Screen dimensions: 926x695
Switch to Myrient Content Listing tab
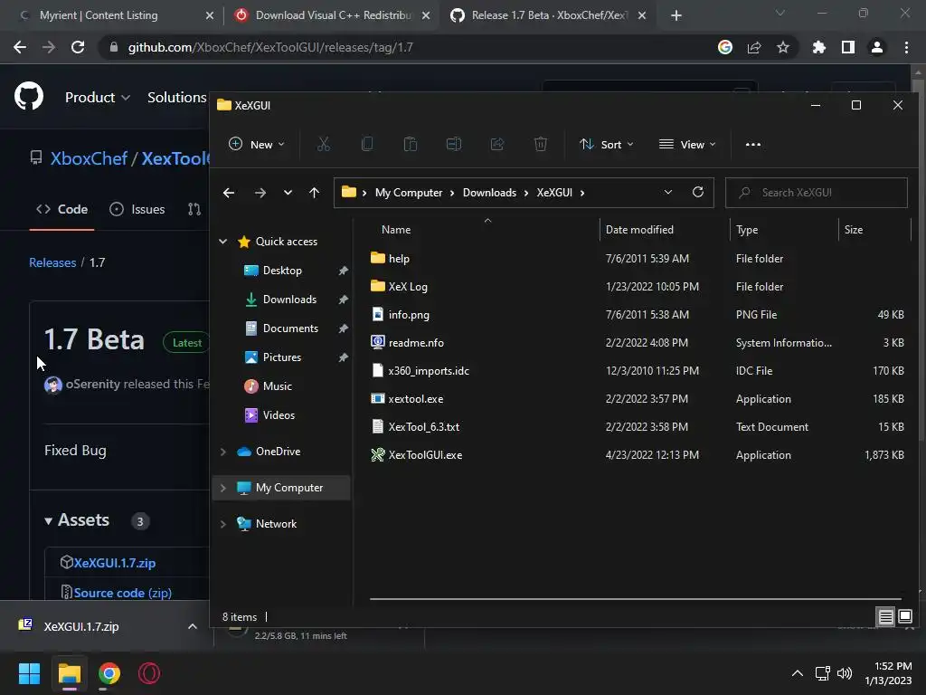click(99, 15)
